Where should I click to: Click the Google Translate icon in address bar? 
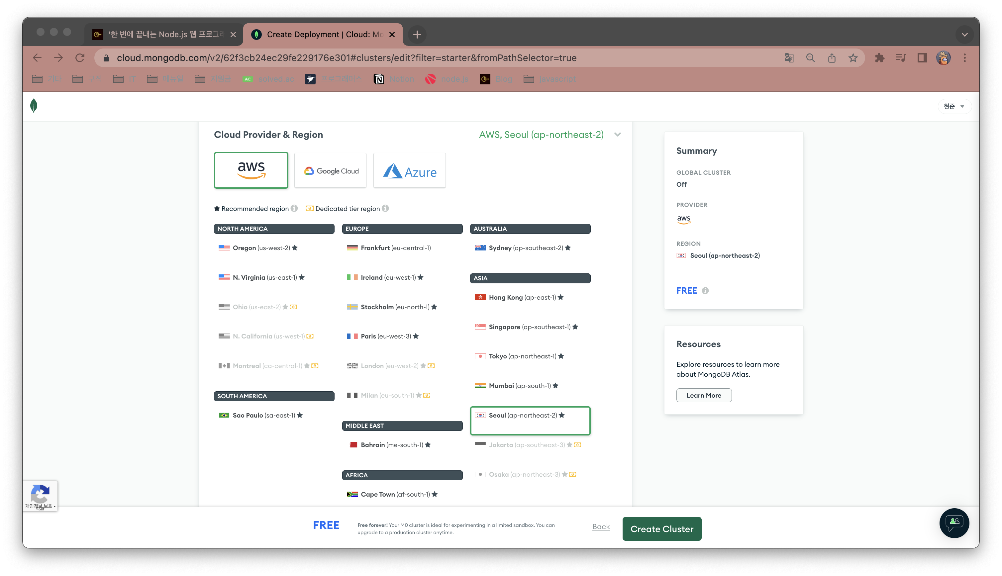pyautogui.click(x=789, y=58)
